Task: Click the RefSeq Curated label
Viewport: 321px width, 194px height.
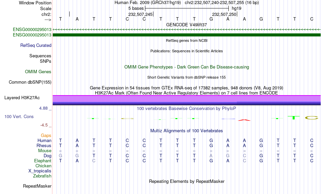Action: coord(35,46)
